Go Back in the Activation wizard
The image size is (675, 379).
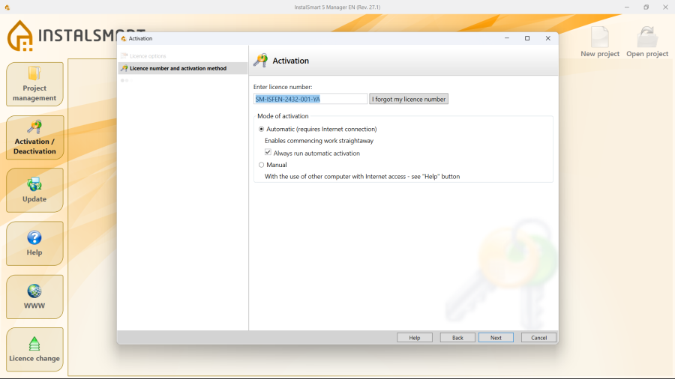coord(457,338)
